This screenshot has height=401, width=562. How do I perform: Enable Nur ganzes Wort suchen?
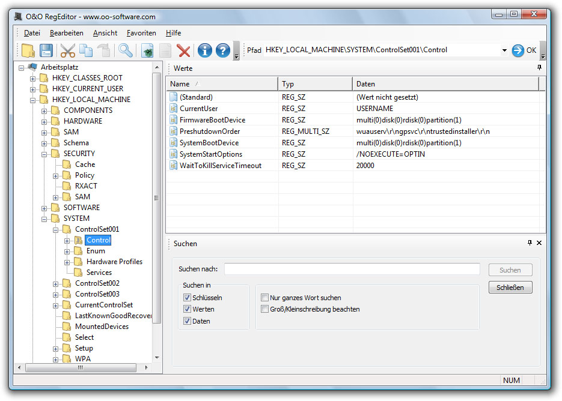click(264, 298)
